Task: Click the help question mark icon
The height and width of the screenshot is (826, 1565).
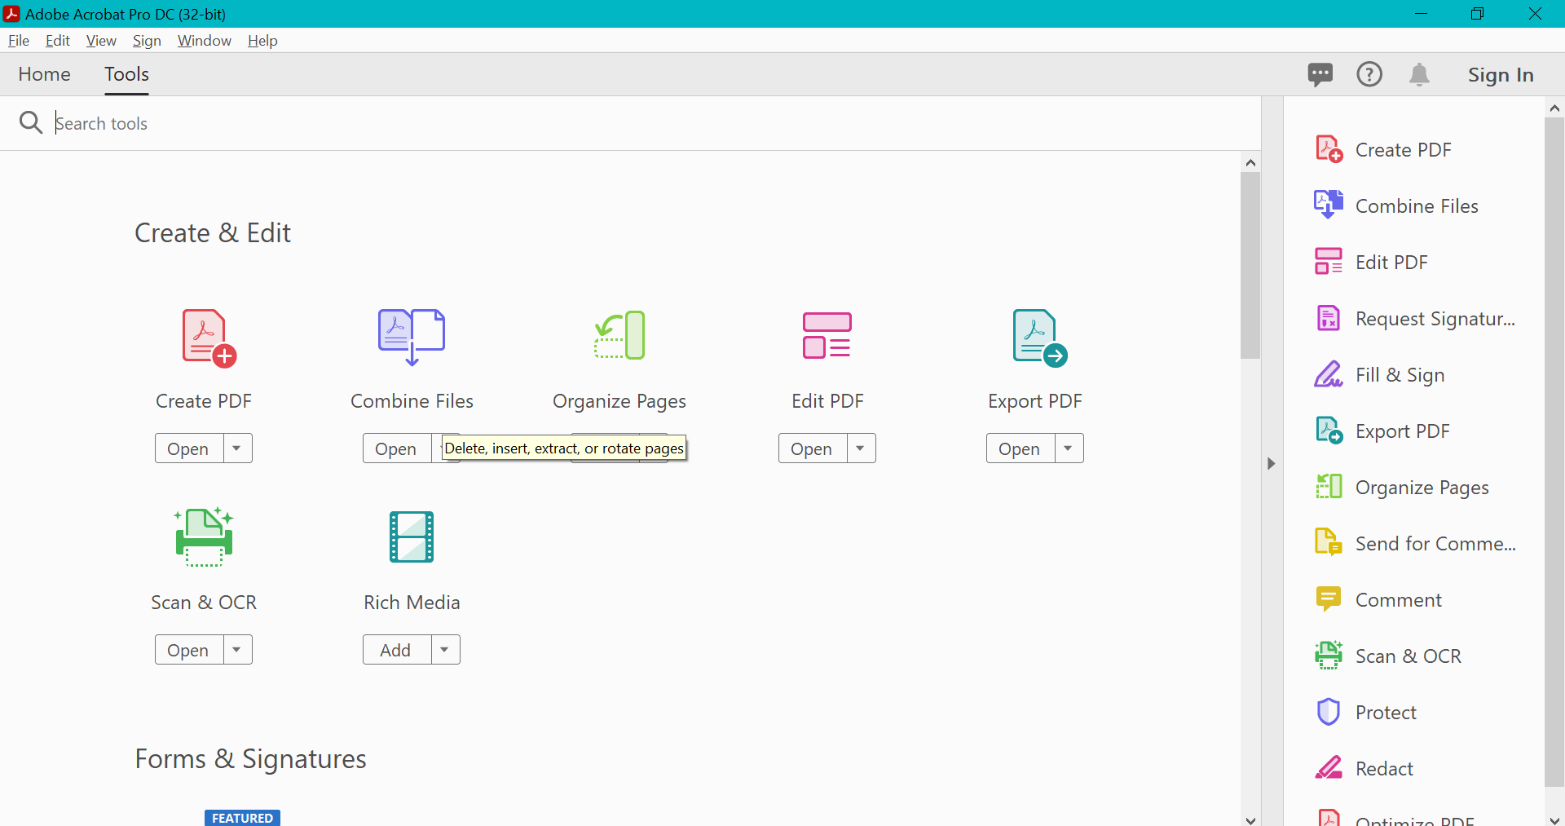Action: [x=1369, y=75]
